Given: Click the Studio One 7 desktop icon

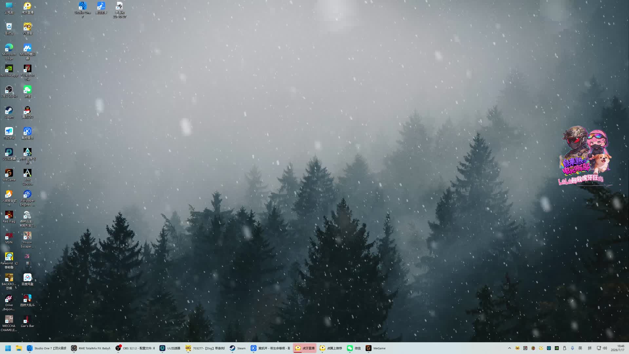Looking at the screenshot, I should (x=83, y=10).
